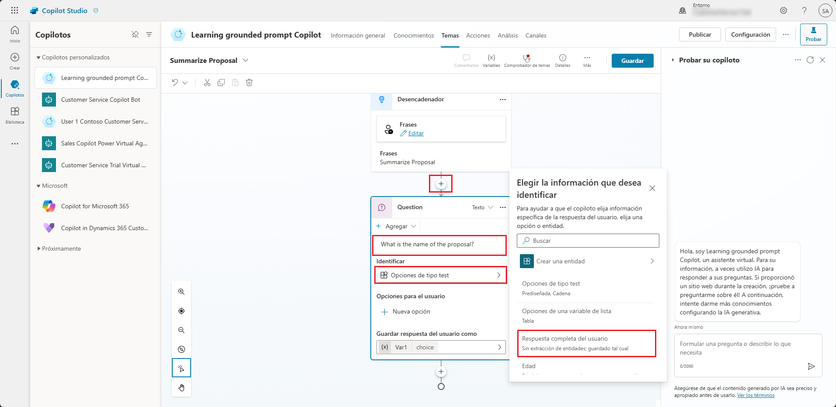Screen dimensions: 836x407
Task: Expand the Summarize Proposal topic dropdown
Action: 246,60
